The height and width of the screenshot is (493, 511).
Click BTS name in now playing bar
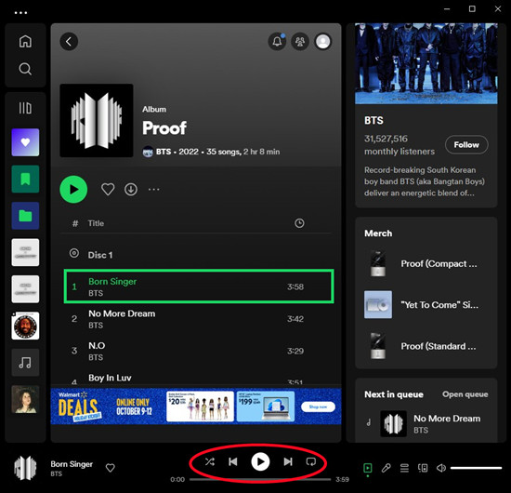click(57, 473)
